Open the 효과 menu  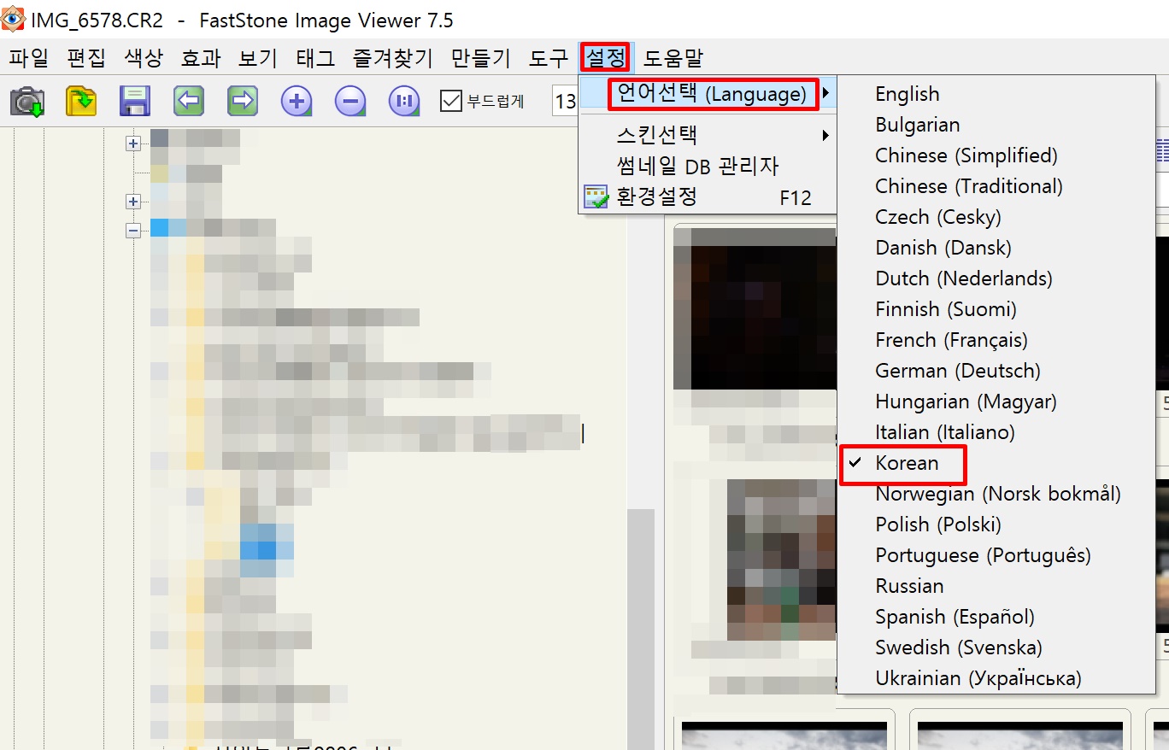[x=200, y=58]
